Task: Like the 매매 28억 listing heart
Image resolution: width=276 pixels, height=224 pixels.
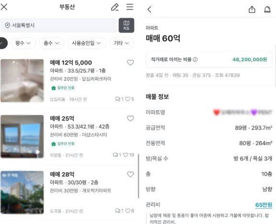Action: point(130,174)
